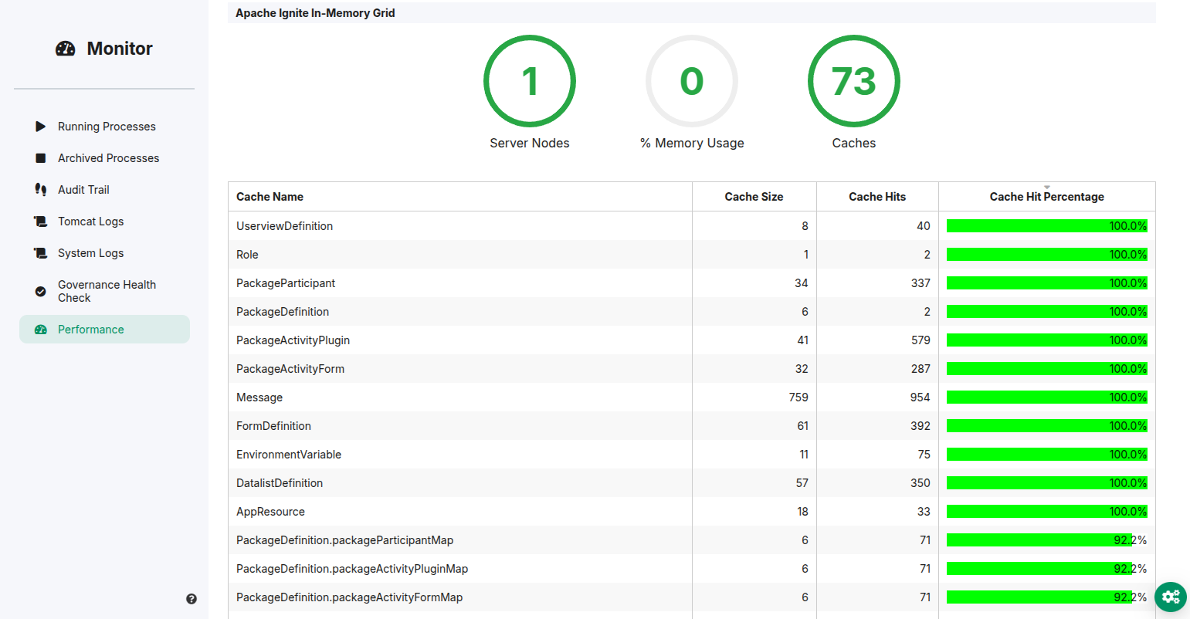The width and height of the screenshot is (1190, 619).
Task: Sort table by Cache Hits header
Action: pos(876,197)
